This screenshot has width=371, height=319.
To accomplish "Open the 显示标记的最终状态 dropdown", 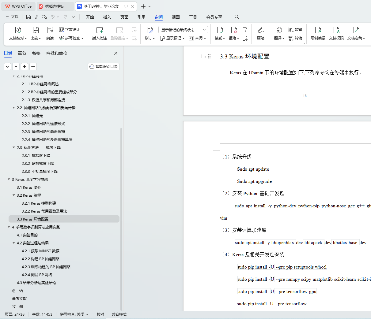I will click(183, 30).
